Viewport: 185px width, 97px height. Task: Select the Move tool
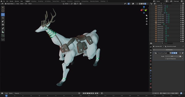click(x=3, y=15)
